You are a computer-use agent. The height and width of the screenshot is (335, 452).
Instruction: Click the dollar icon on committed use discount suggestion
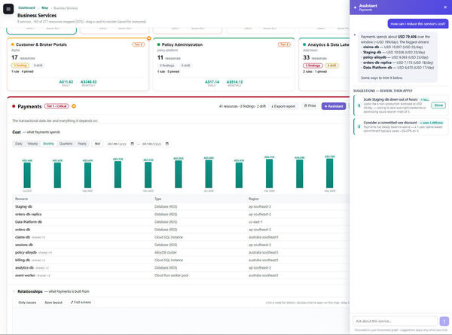click(359, 126)
